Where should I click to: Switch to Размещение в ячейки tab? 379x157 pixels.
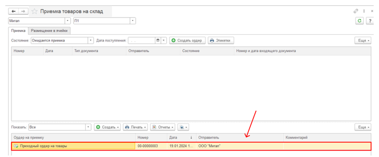pos(49,31)
